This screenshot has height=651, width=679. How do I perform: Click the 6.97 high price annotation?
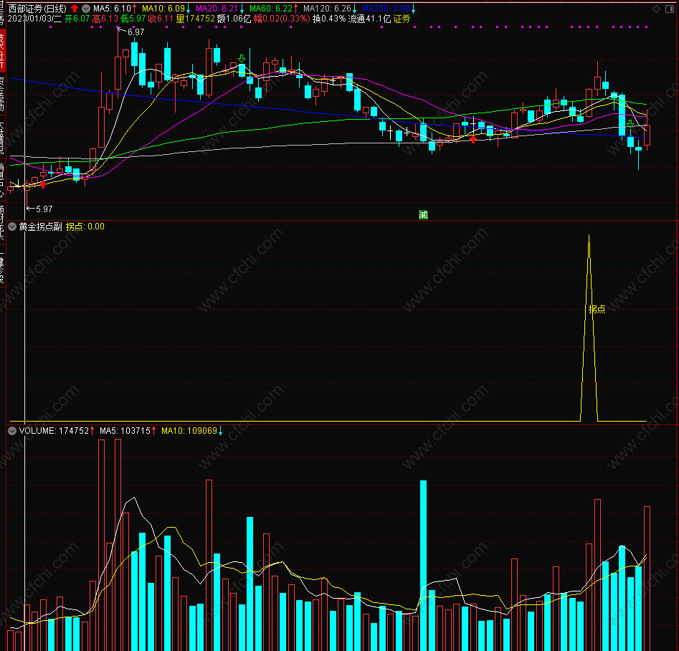[x=136, y=32]
